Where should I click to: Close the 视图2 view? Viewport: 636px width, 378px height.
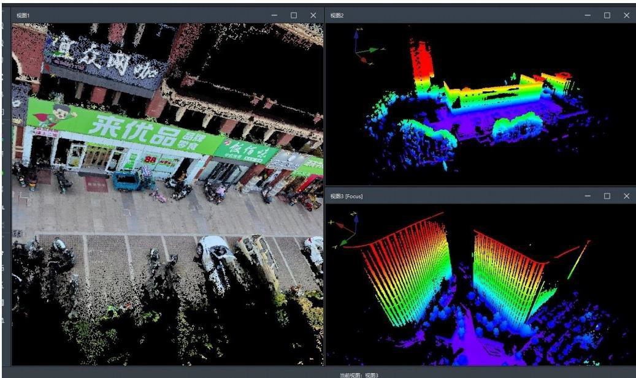click(626, 15)
